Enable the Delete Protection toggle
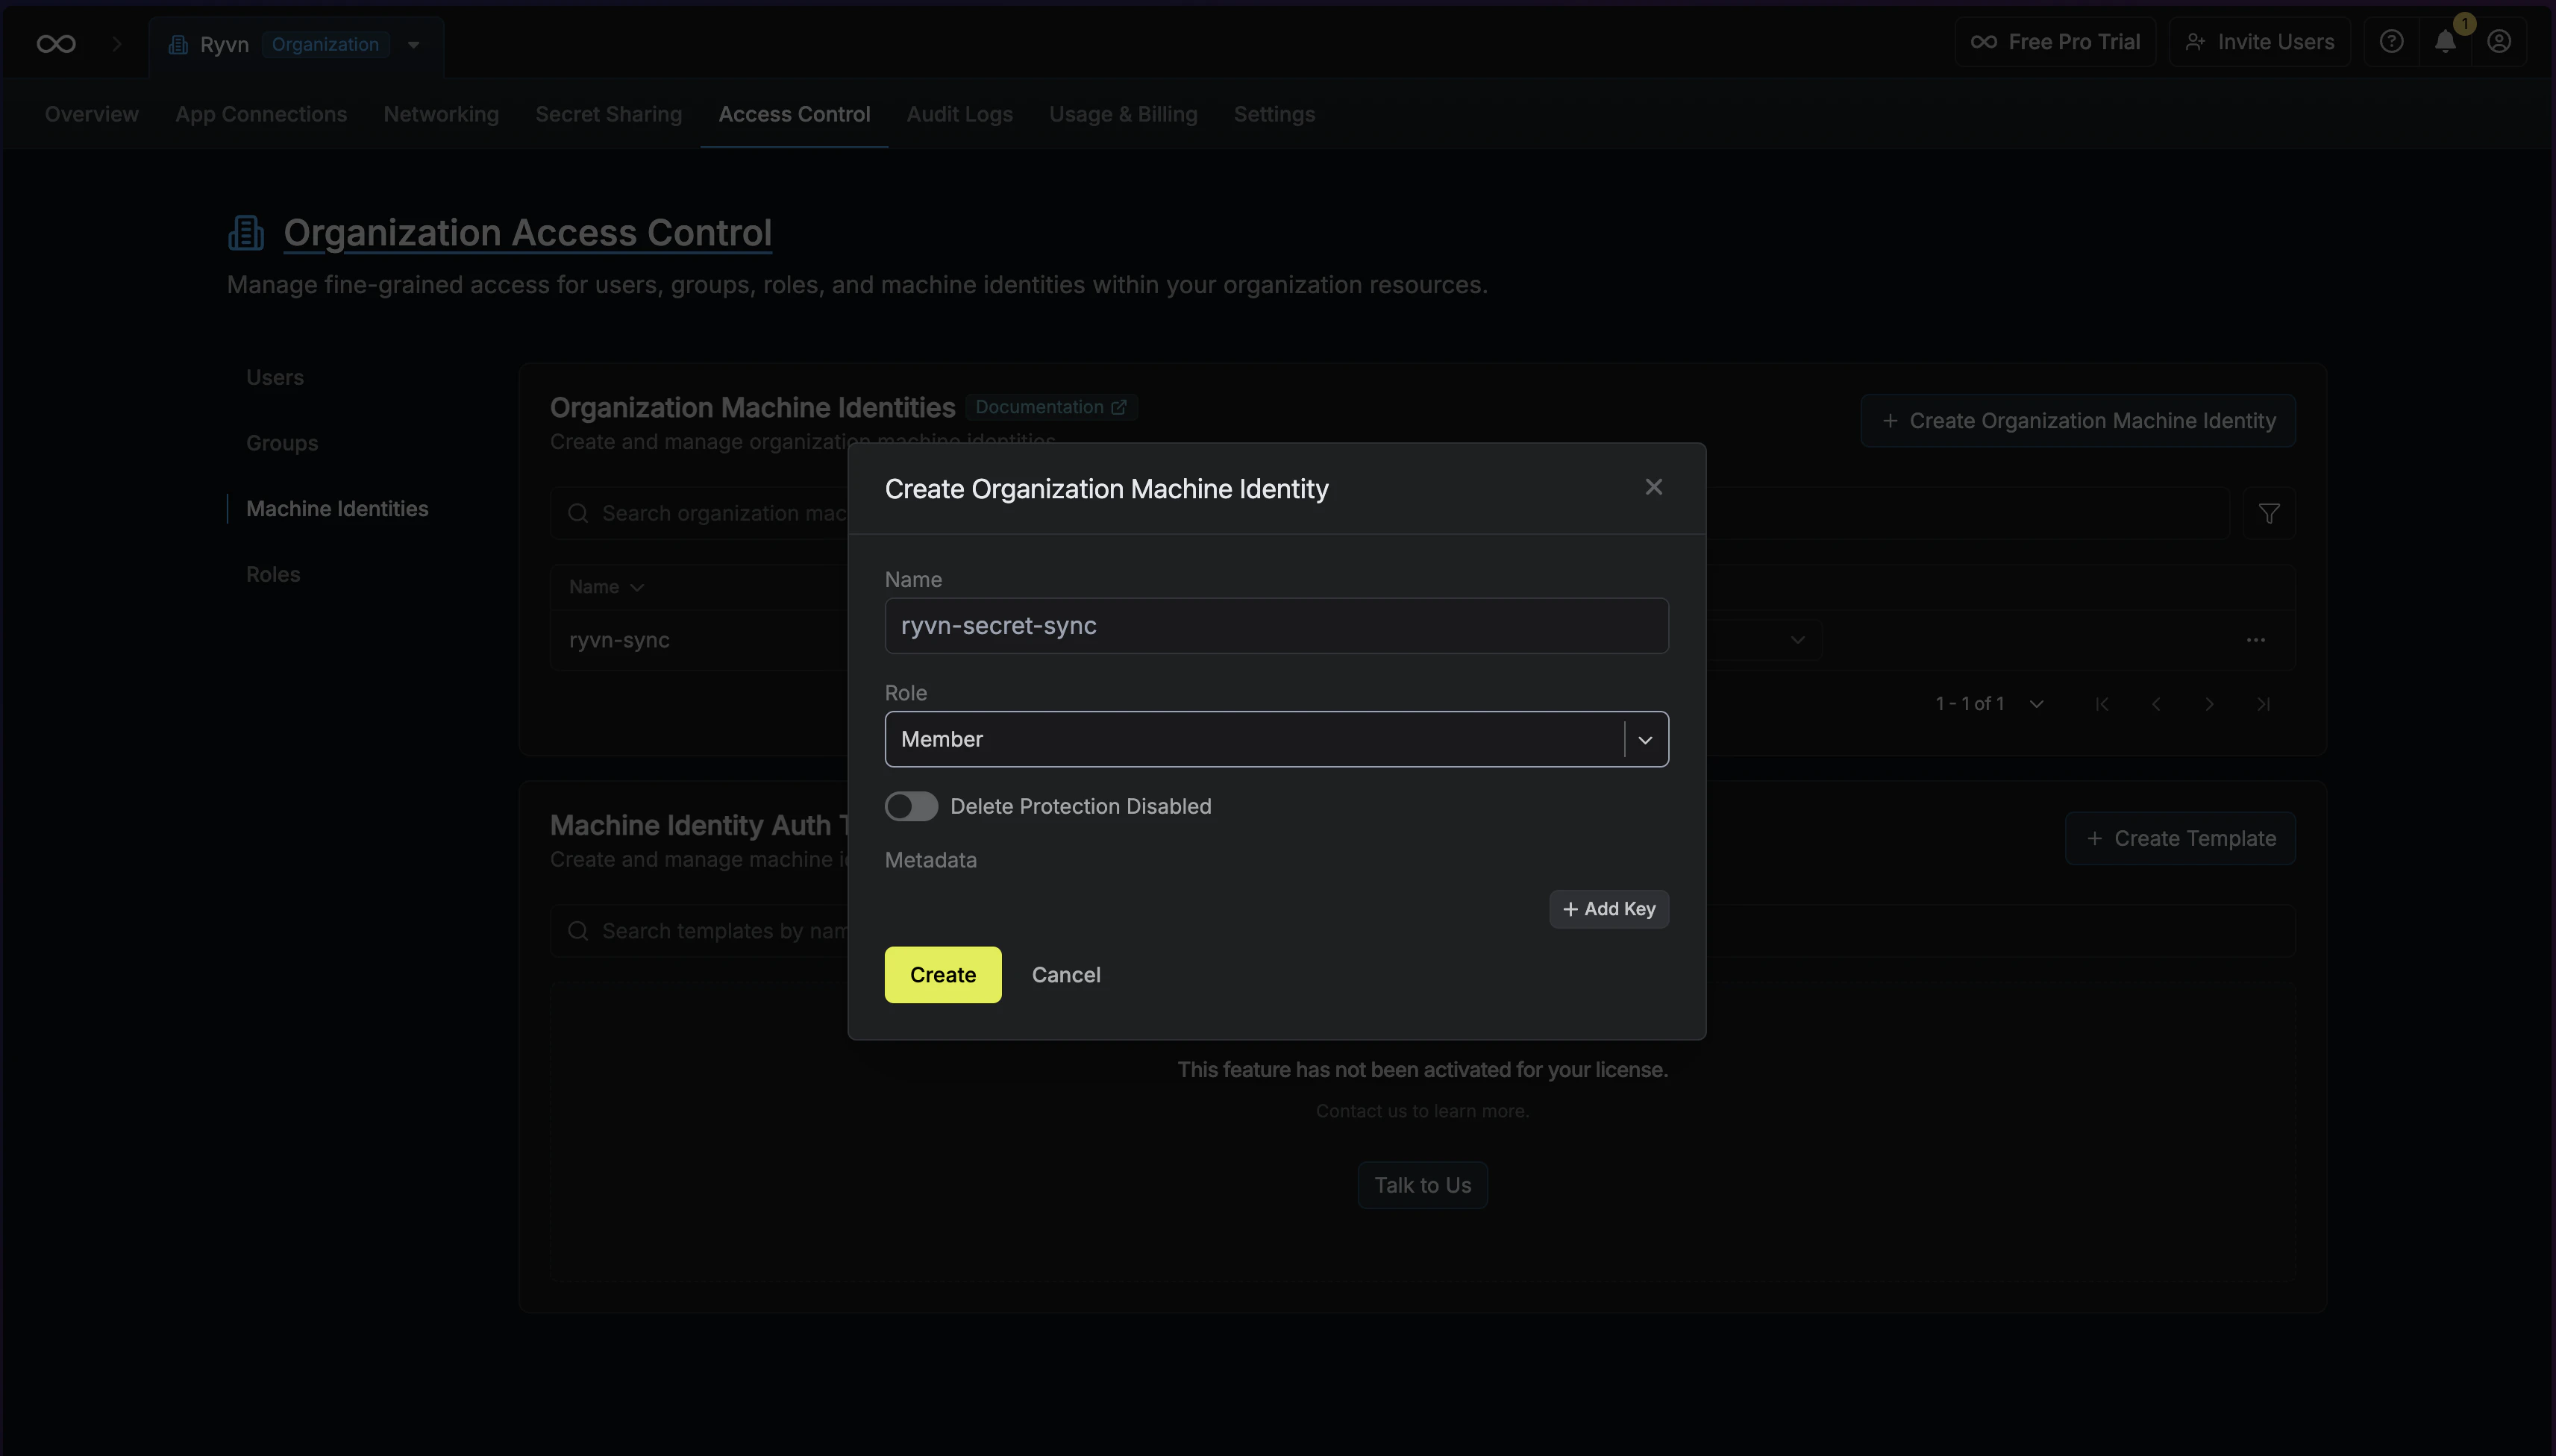This screenshot has width=2556, height=1456. 910,805
